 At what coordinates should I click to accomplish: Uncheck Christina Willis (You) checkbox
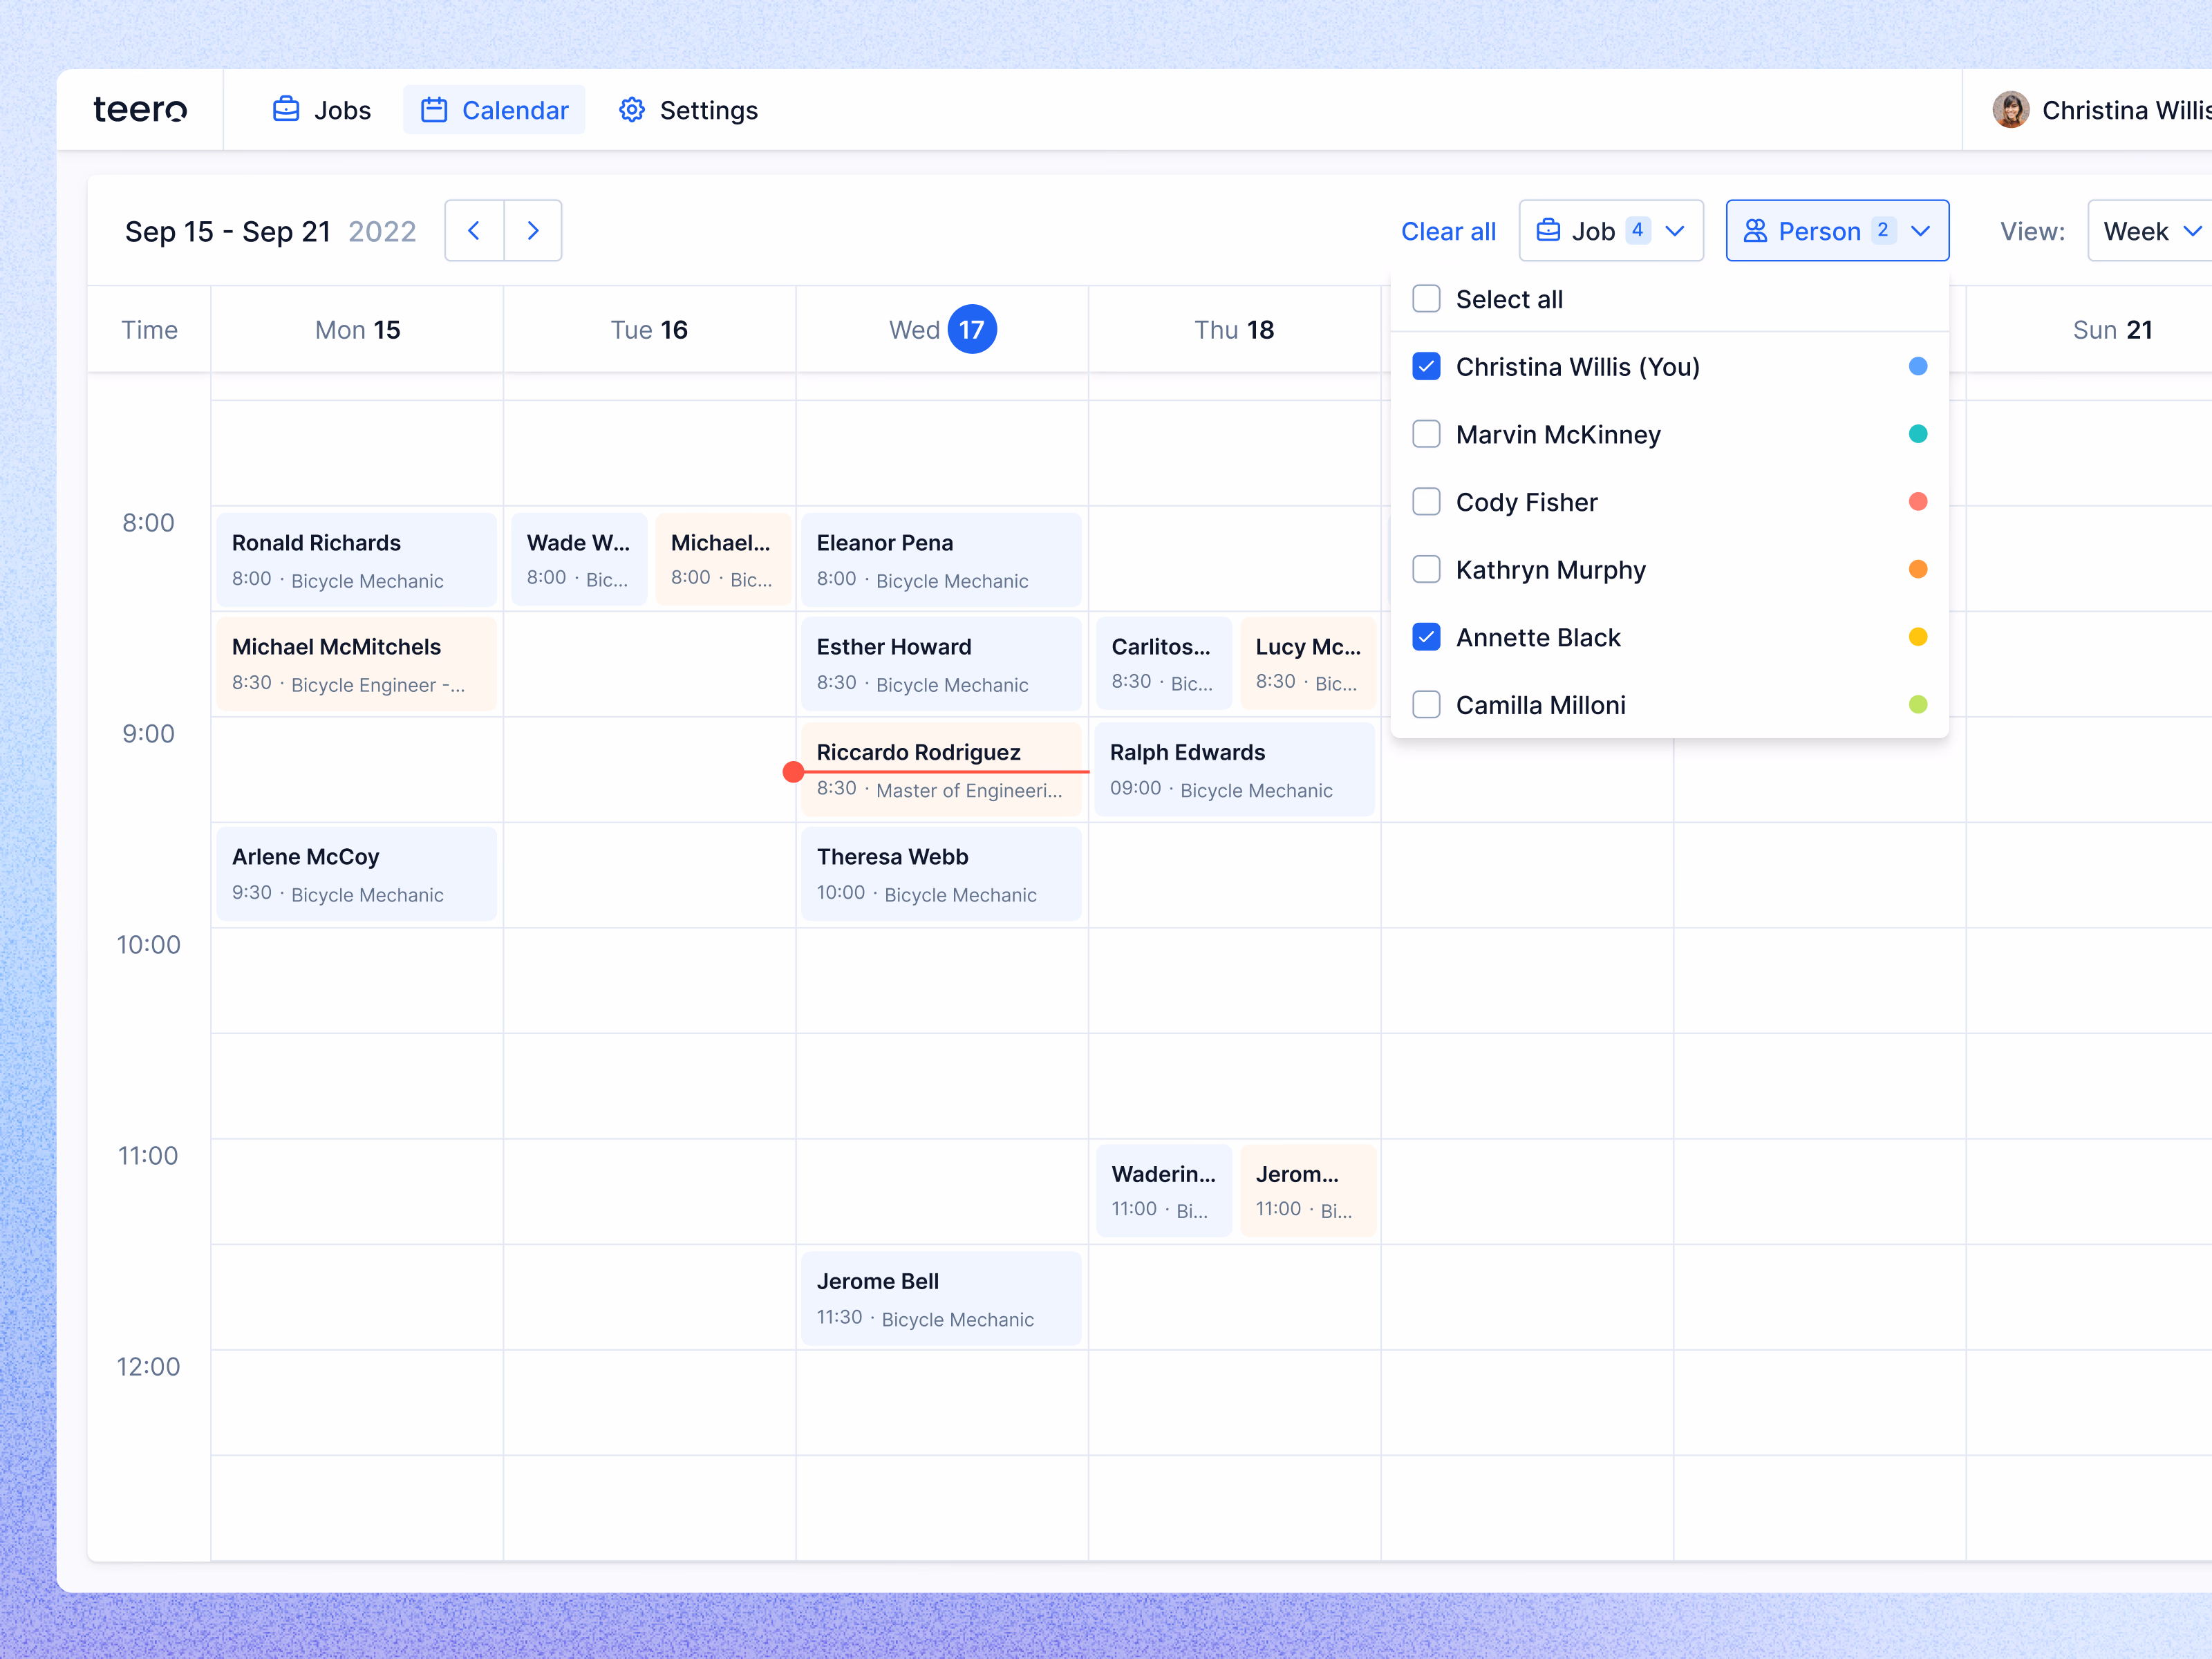point(1426,367)
